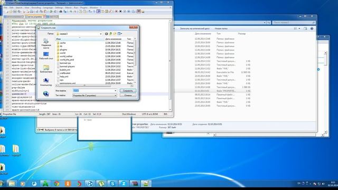338x190 pixels.
Task: Open the view options dropdown in the Explorer toolbar
Action: [x=299, y=28]
